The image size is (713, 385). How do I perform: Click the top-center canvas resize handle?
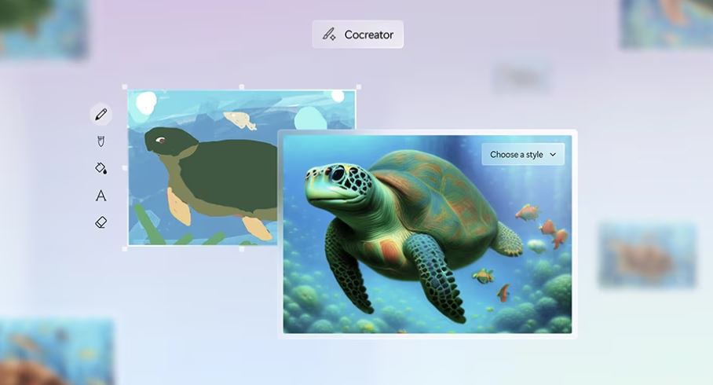241,87
